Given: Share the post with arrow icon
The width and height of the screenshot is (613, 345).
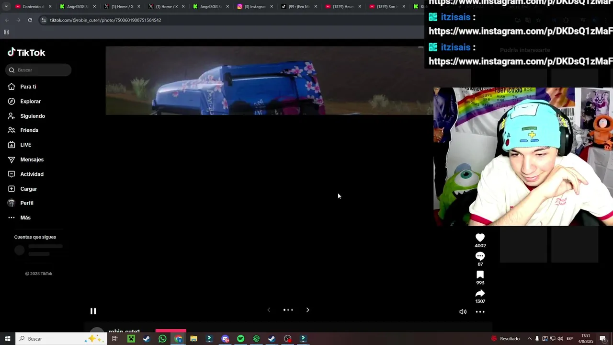Looking at the screenshot, I should [x=480, y=293].
